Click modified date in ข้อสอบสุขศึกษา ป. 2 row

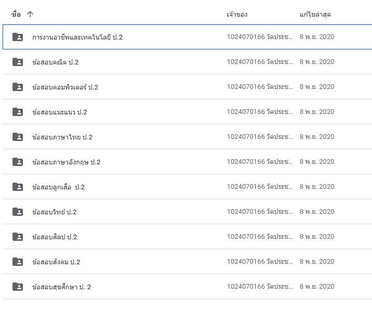317,287
